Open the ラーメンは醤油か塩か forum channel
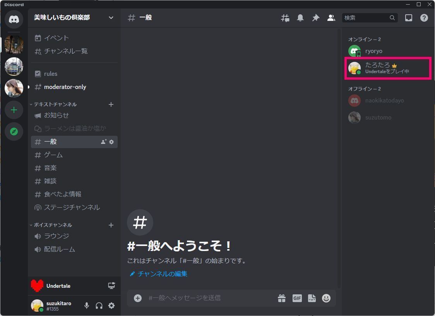Screen dimensions: 435x316 [74, 129]
